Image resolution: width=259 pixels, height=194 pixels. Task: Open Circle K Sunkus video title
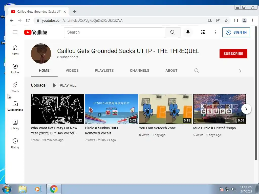101,131
